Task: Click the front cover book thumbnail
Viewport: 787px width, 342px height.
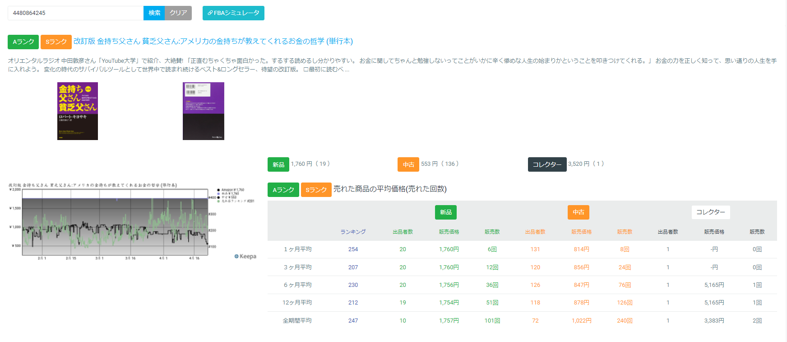Action: 78,111
